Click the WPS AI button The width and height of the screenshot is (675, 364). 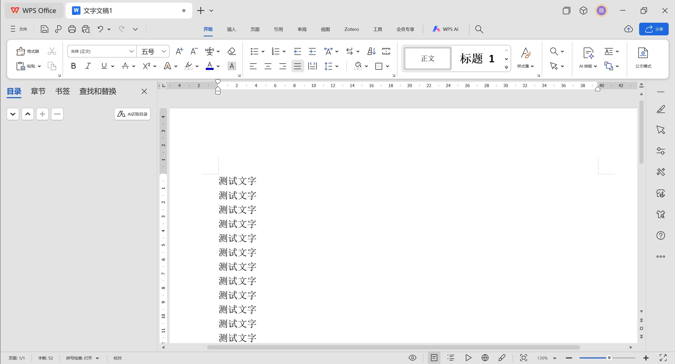(446, 29)
